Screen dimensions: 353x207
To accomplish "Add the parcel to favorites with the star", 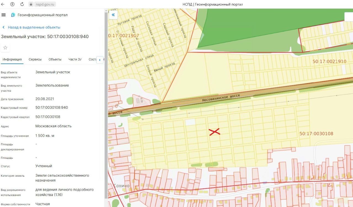I will pyautogui.click(x=5, y=48).
